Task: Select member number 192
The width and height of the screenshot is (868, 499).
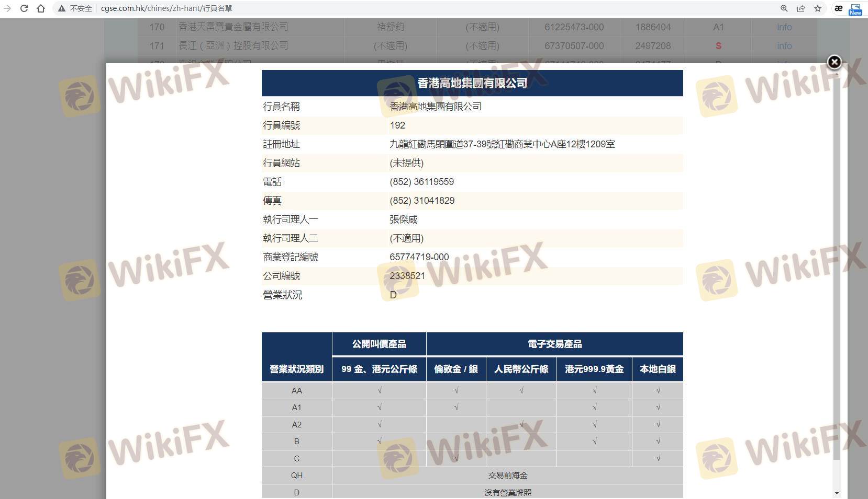Action: click(397, 125)
